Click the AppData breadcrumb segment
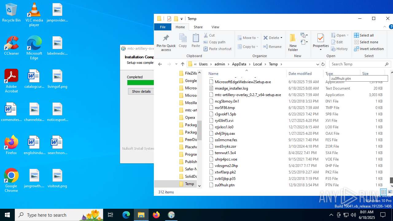This screenshot has height=221, width=393. tap(239, 64)
